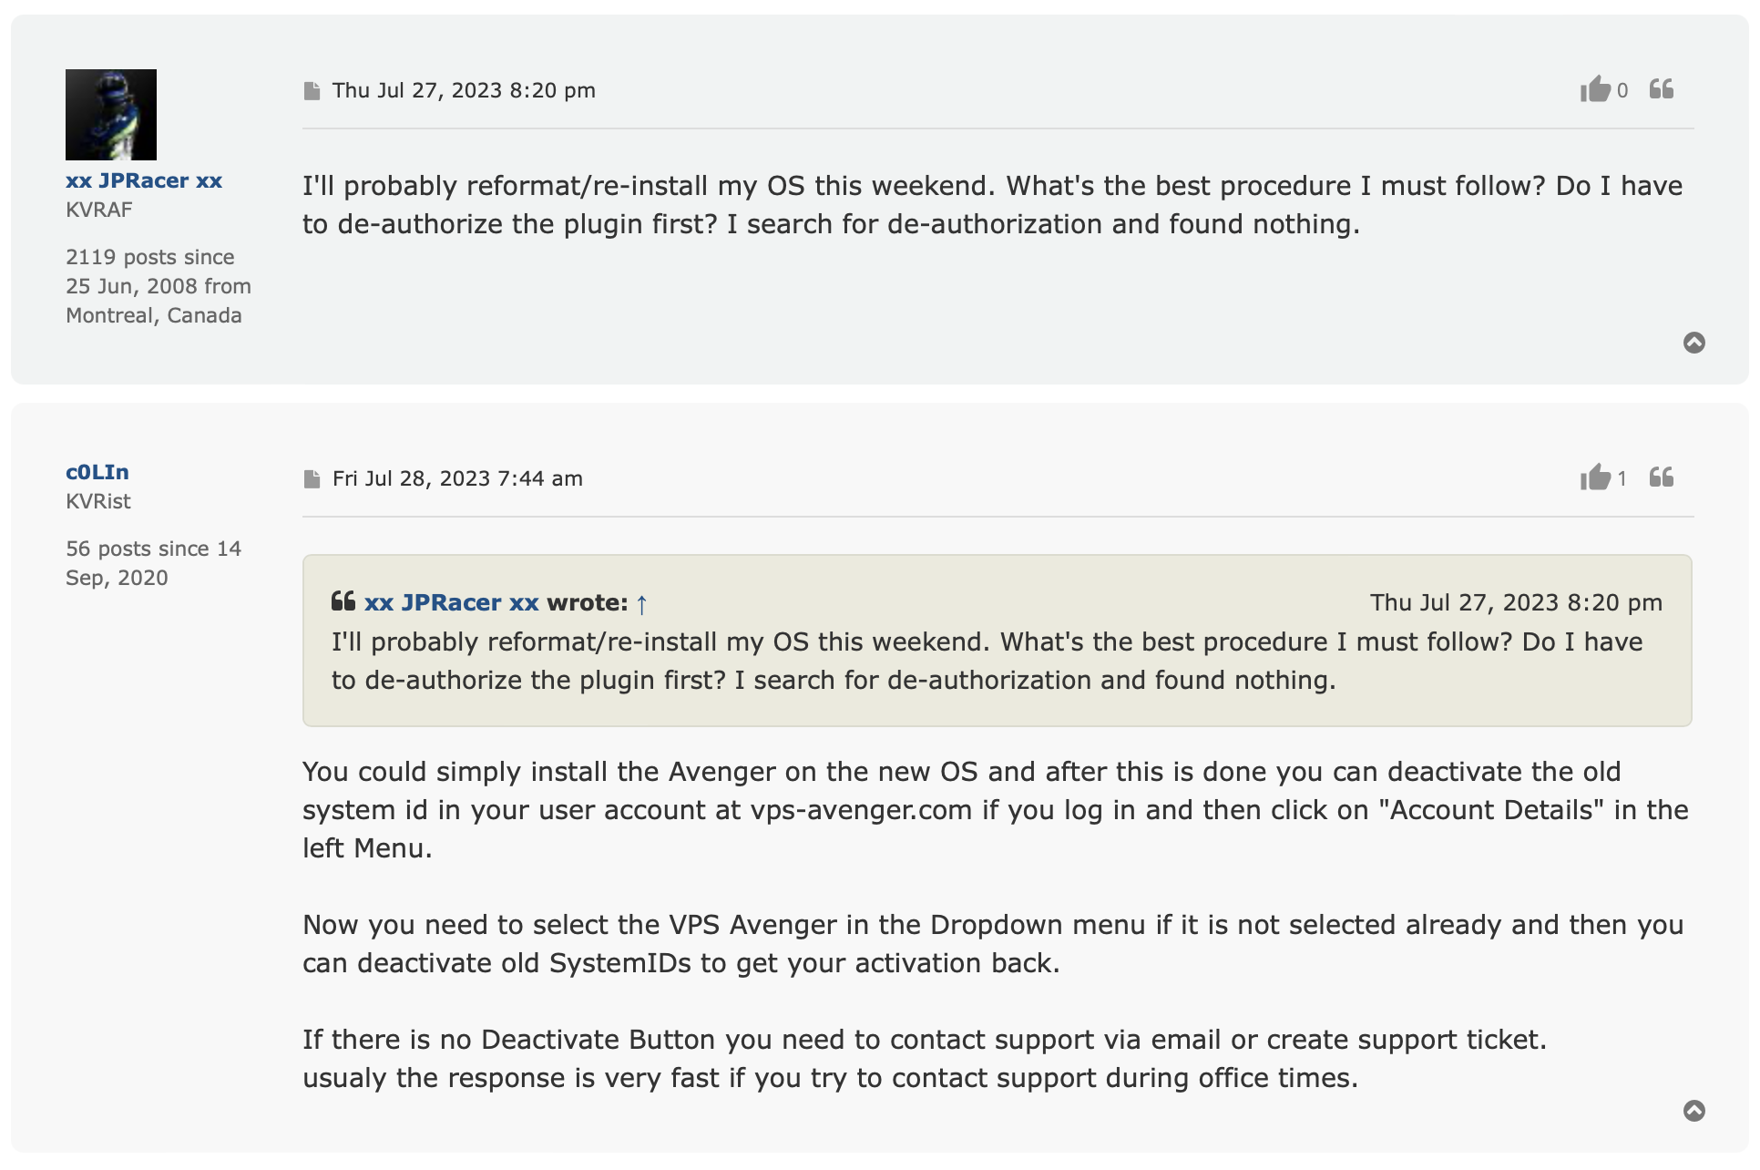Click xx JPRacer xx avatar image
The width and height of the screenshot is (1760, 1170).
[x=111, y=115]
